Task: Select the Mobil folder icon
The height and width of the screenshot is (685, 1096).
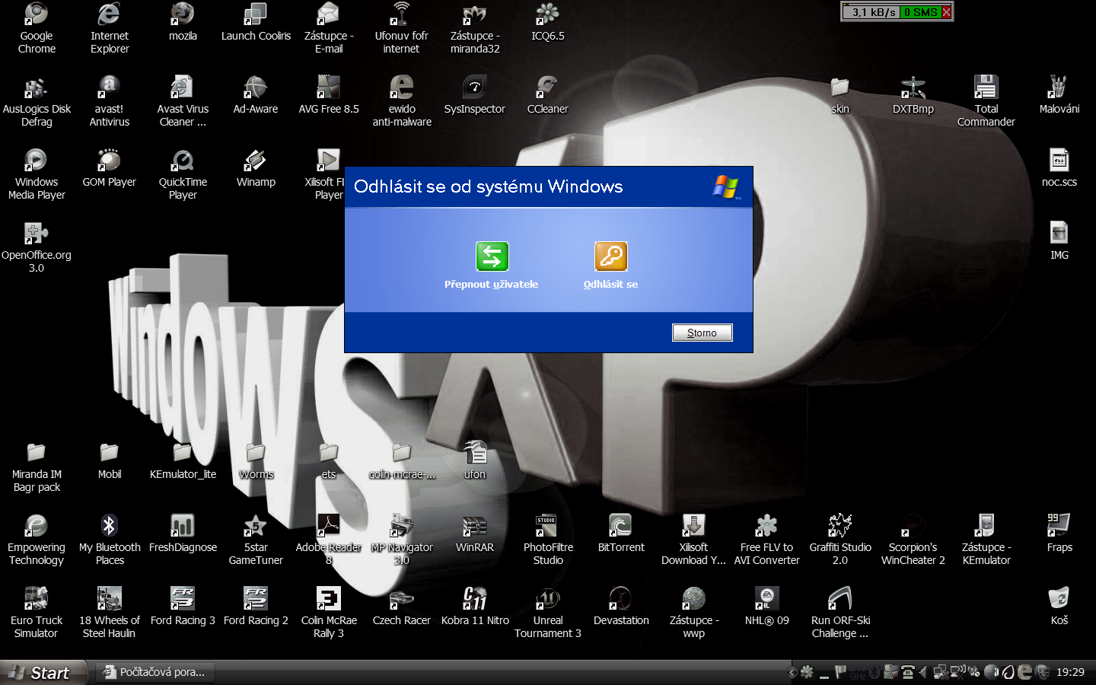Action: (110, 453)
